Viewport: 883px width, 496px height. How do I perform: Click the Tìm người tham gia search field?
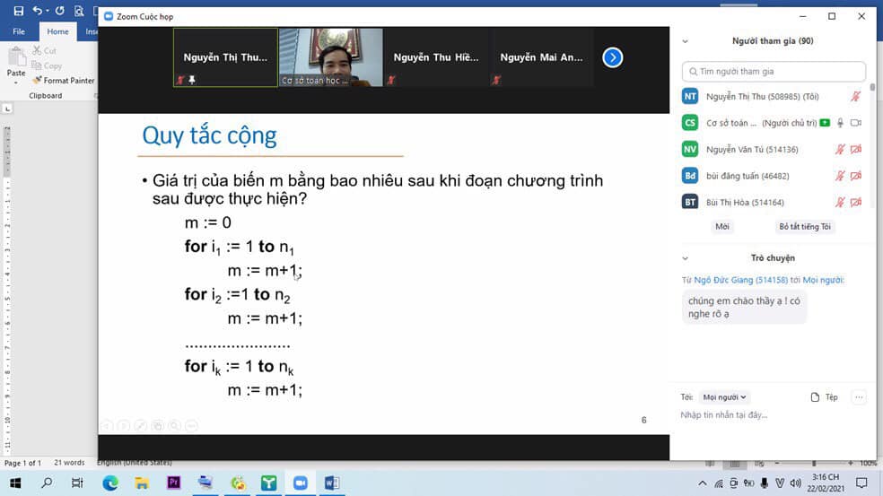(x=774, y=72)
